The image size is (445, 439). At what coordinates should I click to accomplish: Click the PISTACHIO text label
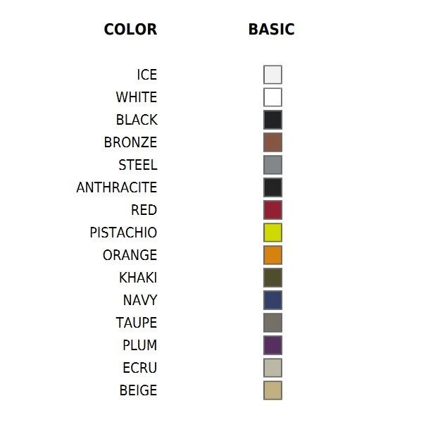pos(123,233)
